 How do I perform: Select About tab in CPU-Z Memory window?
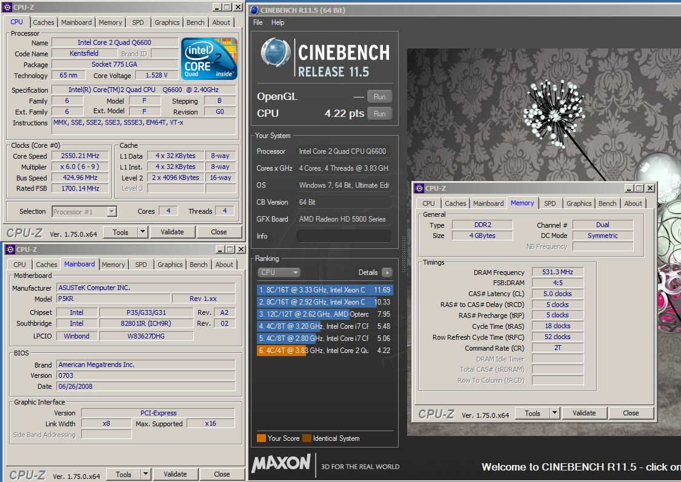633,203
